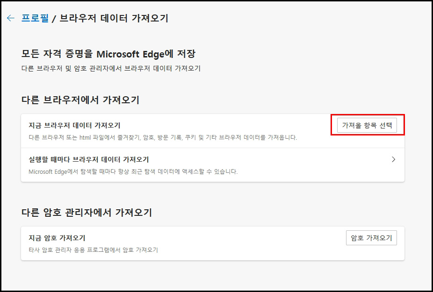Click the 타사 암호 관리자 응용 프로그램 description
The image size is (433, 292).
[94, 250]
